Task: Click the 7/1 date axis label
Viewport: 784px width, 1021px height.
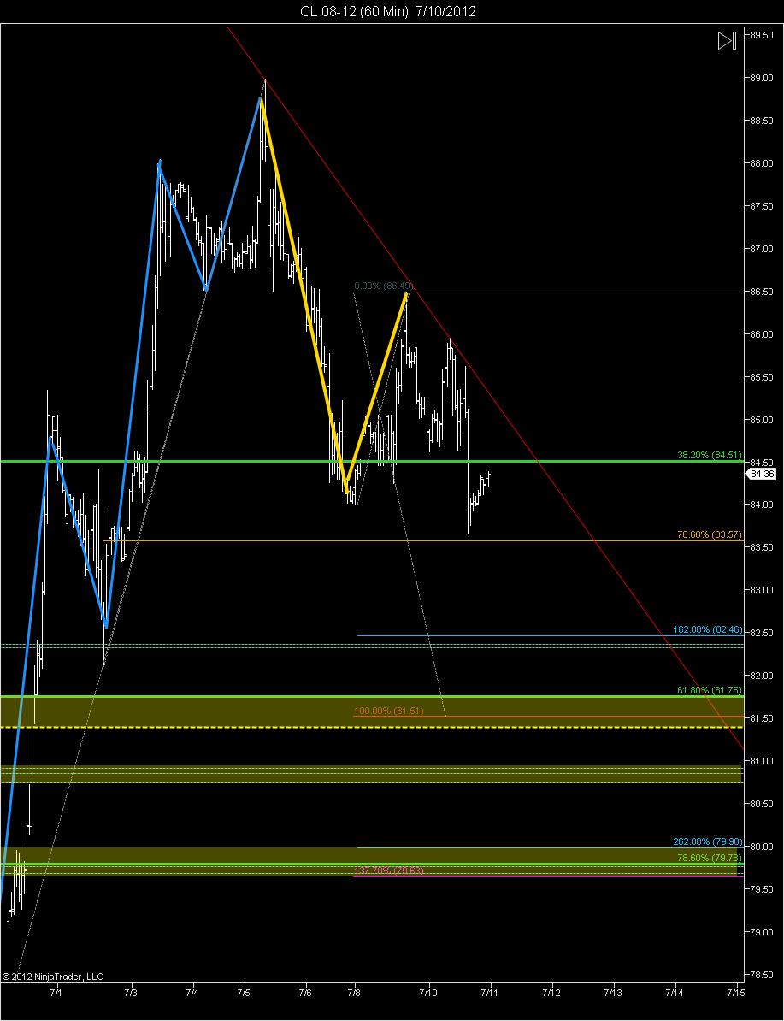Action: (56, 992)
